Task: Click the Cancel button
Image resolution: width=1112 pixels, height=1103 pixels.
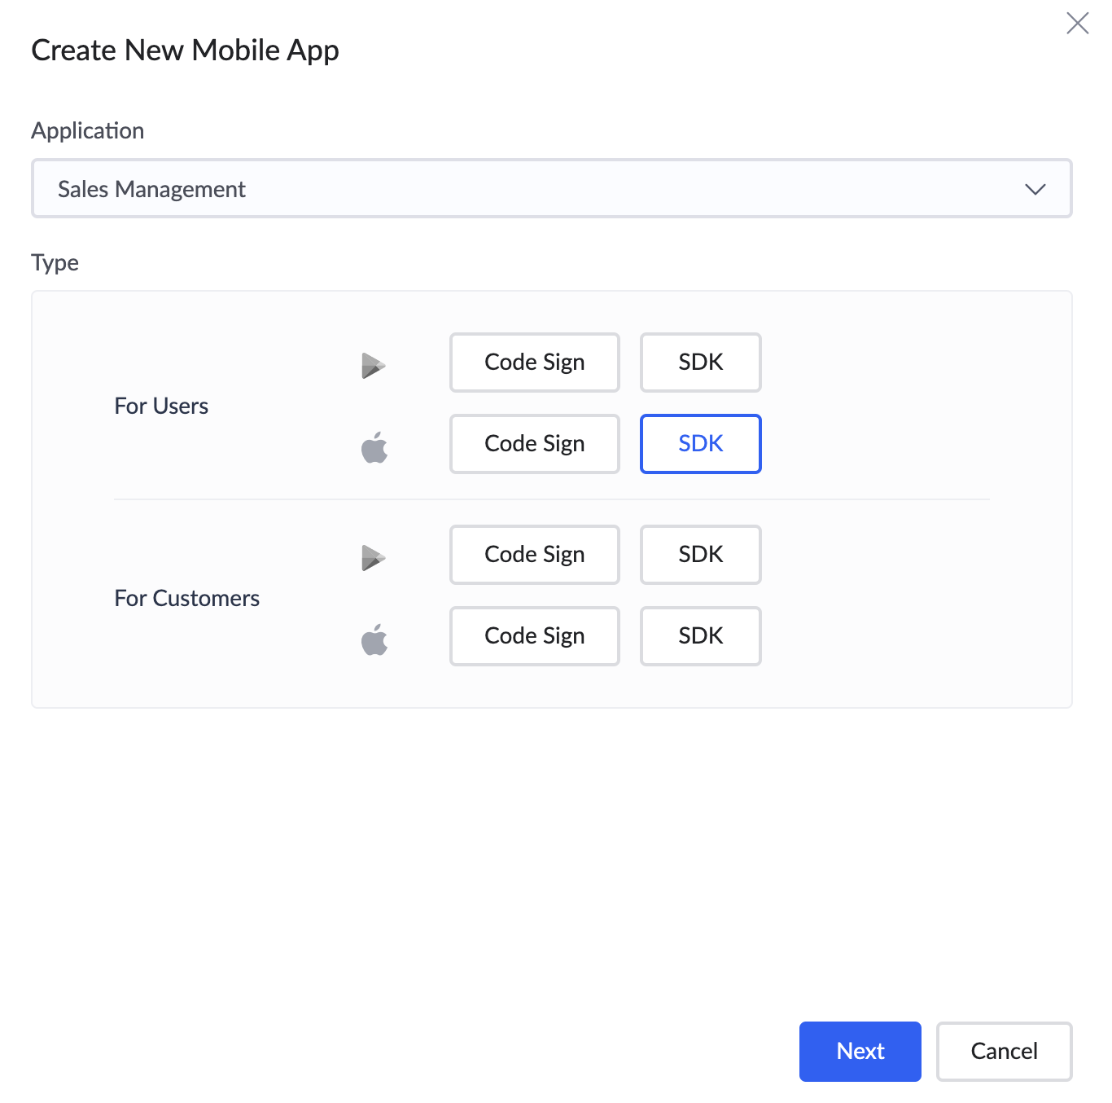Action: pyautogui.click(x=1004, y=1051)
